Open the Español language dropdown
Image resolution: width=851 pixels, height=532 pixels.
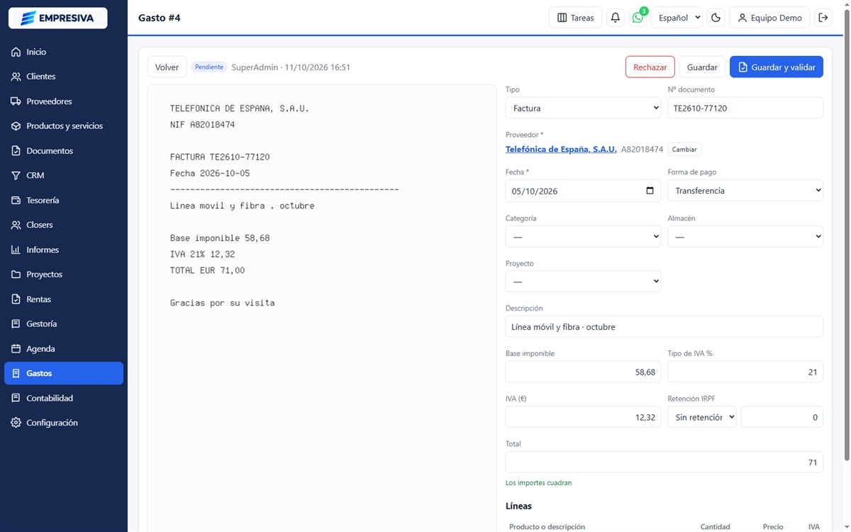(x=677, y=18)
